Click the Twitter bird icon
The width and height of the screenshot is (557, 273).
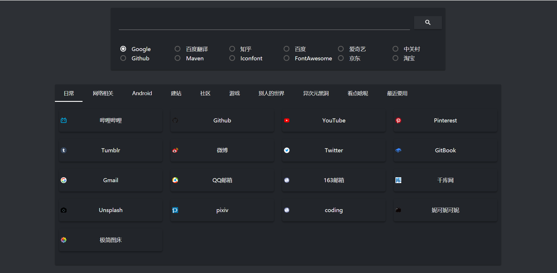[x=287, y=150]
